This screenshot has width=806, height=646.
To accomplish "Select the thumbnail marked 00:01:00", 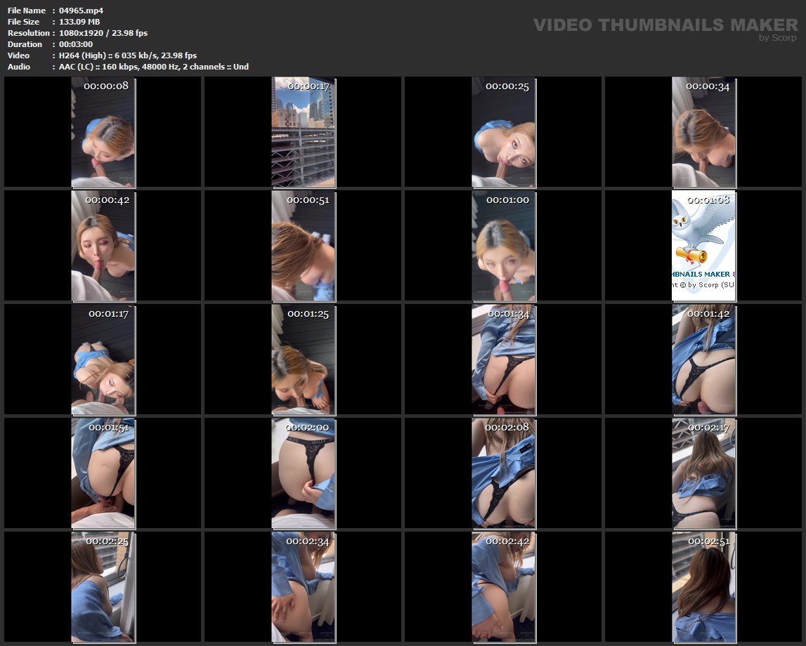I will (x=503, y=246).
